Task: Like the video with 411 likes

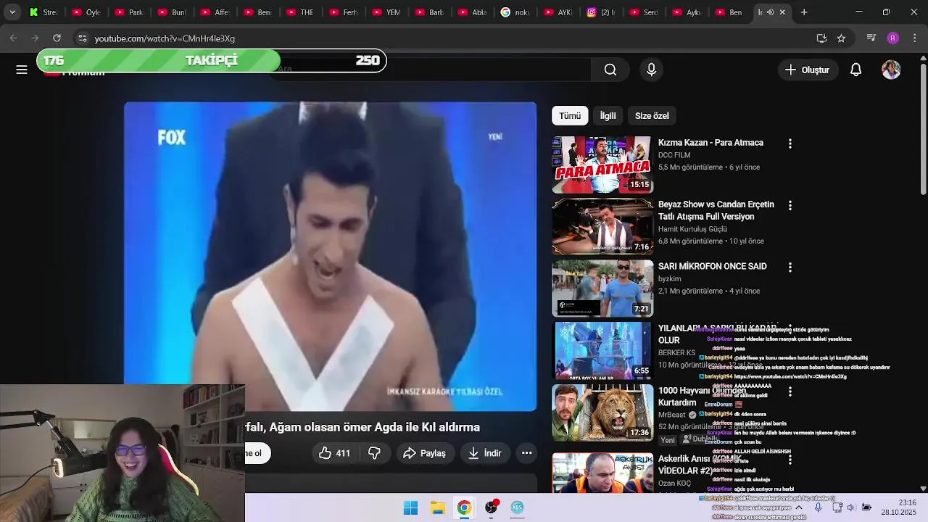Action: (x=334, y=453)
